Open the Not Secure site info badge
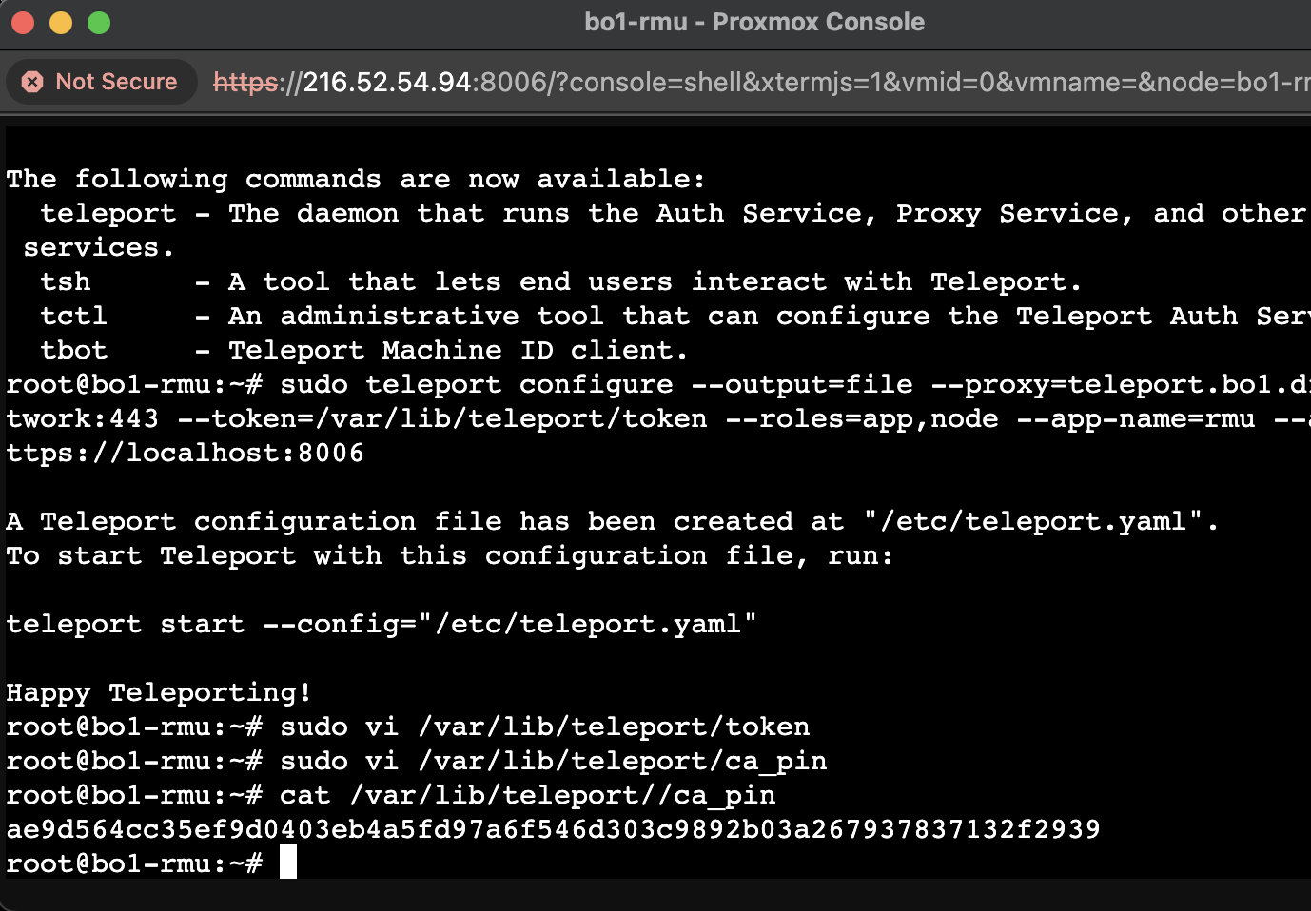This screenshot has width=1311, height=911. point(101,82)
